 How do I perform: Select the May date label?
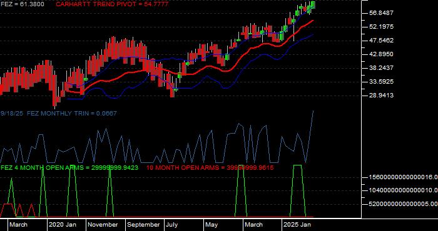pos(212,225)
